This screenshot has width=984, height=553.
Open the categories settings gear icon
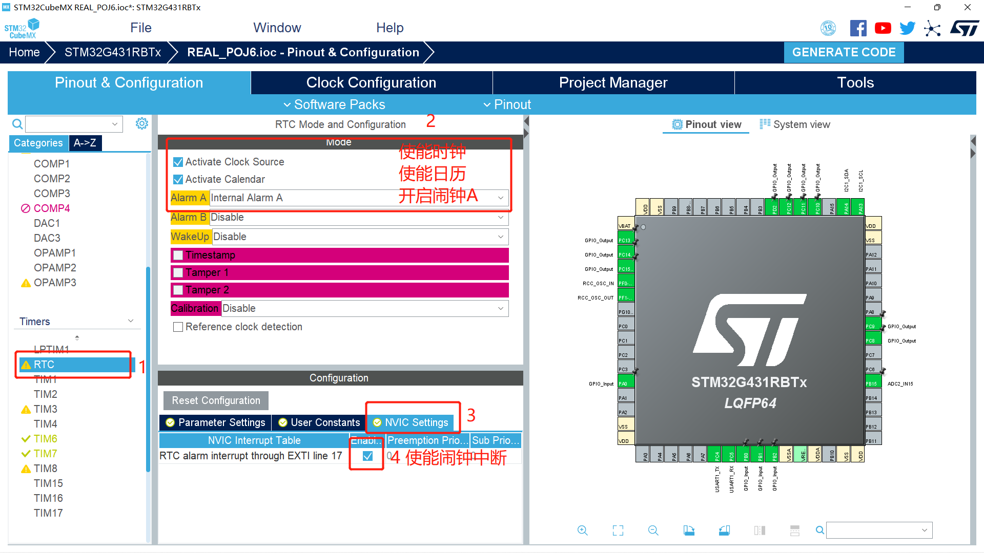142,123
